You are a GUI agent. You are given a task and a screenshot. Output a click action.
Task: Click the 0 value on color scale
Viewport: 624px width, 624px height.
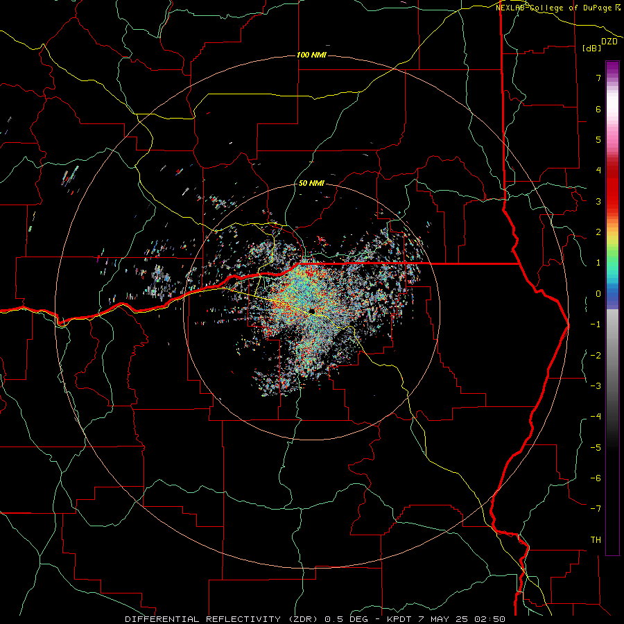point(598,294)
